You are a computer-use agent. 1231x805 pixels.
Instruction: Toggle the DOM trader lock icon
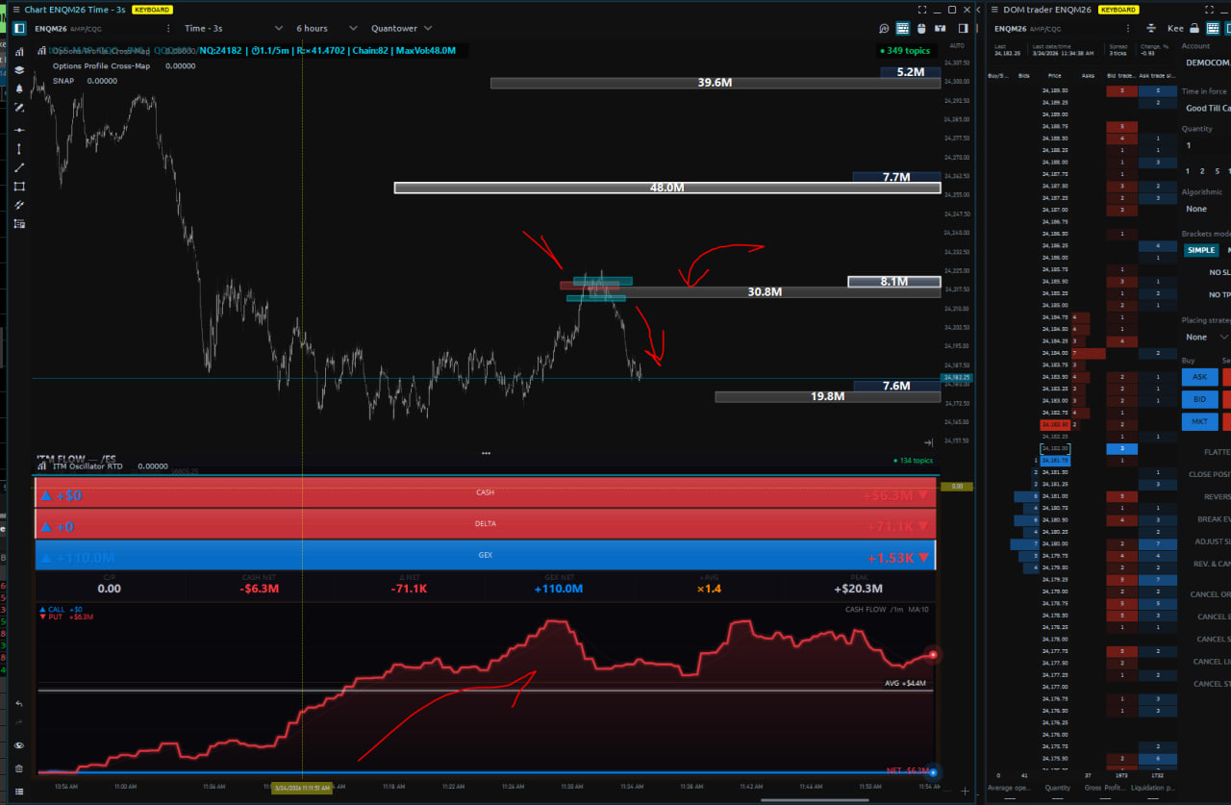(x=1194, y=29)
